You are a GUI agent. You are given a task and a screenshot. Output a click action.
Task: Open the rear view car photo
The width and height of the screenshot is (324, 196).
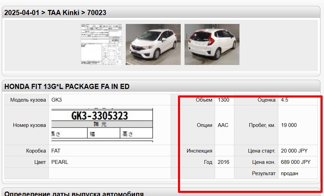(212, 44)
